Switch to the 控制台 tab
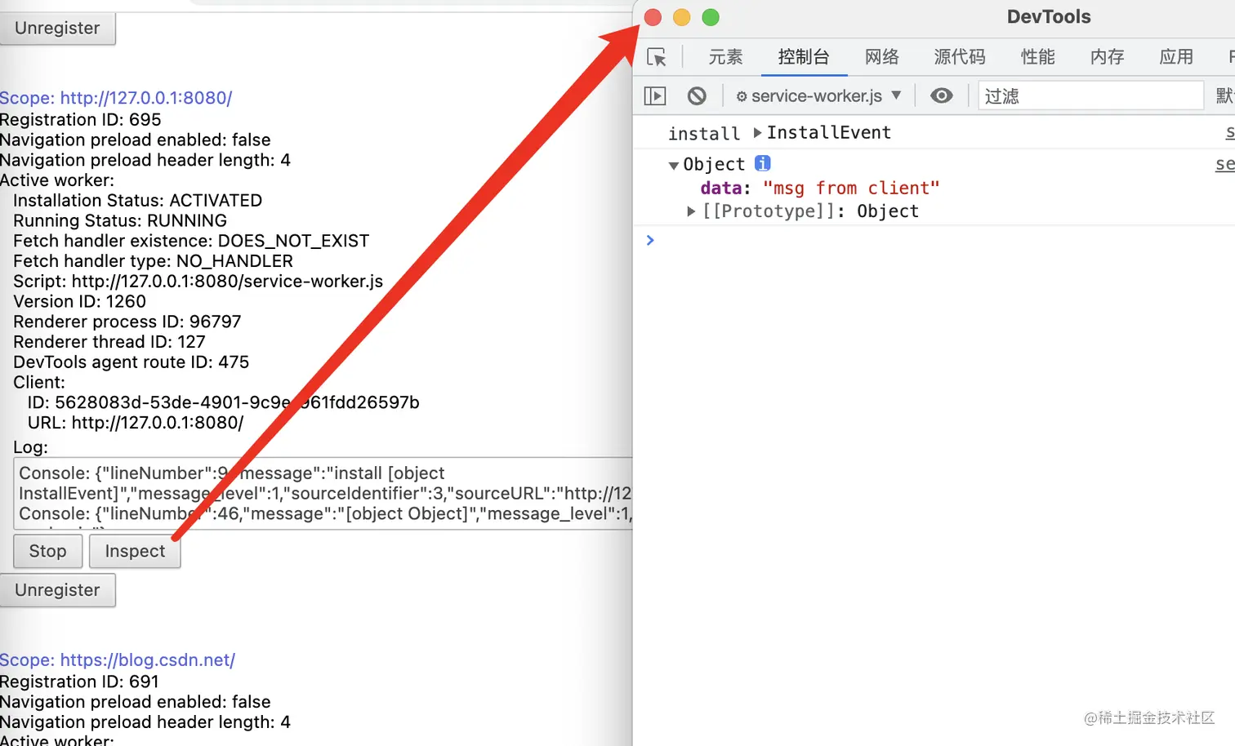 click(804, 57)
